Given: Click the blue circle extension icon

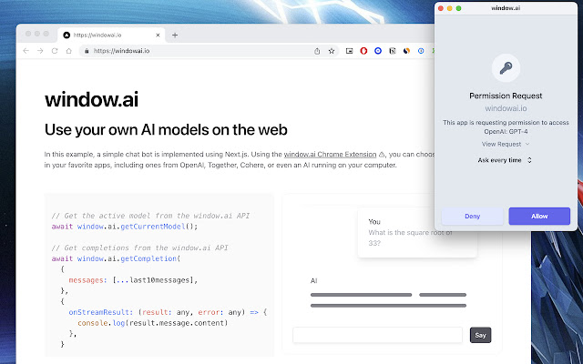Looking at the screenshot, I should coord(378,51).
